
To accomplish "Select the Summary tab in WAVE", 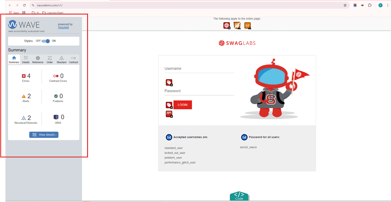I will [14, 60].
